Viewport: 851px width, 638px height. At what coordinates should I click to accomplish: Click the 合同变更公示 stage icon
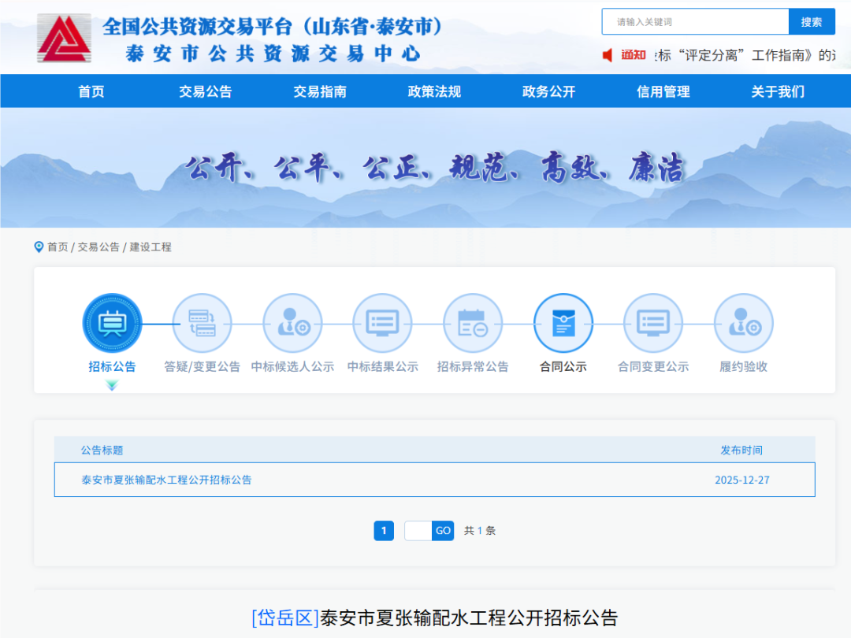pos(653,323)
